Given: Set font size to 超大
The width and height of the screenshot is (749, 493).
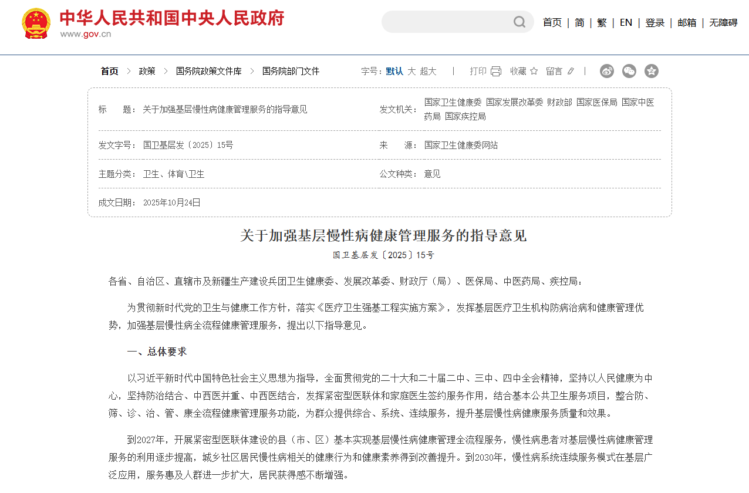Looking at the screenshot, I should (x=428, y=71).
